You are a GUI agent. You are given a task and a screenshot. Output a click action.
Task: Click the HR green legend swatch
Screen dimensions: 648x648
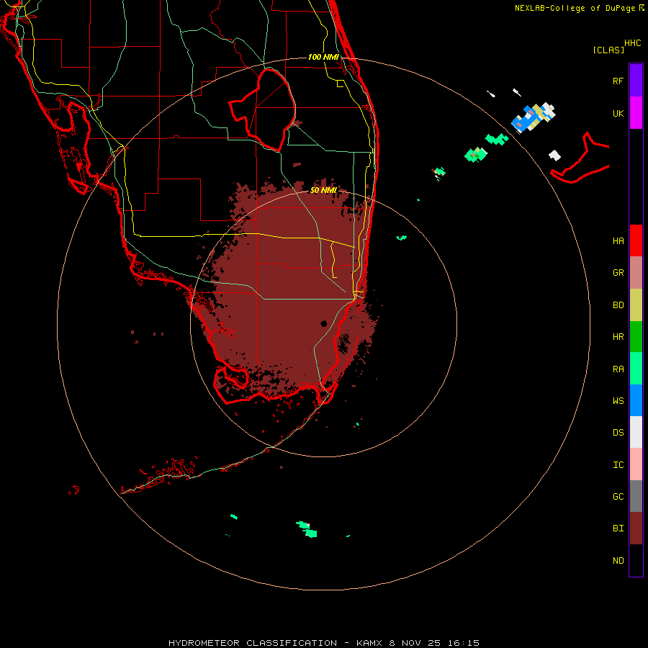636,337
